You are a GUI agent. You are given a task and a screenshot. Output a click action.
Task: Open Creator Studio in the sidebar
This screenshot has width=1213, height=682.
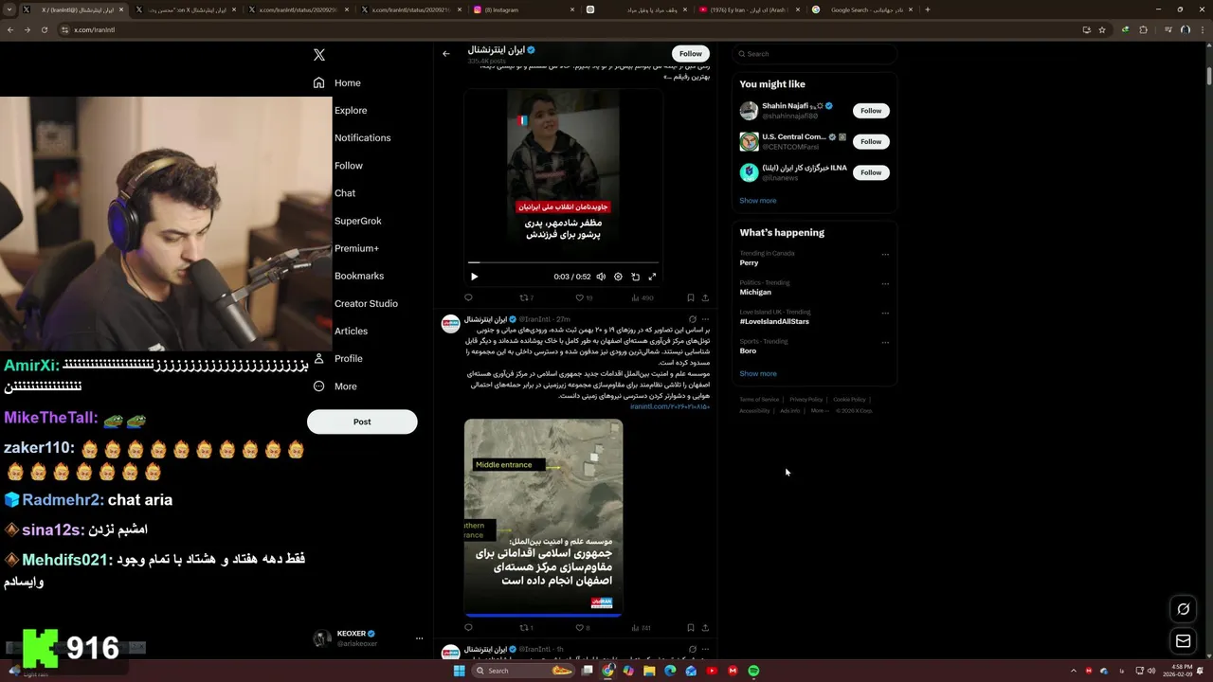coord(366,303)
